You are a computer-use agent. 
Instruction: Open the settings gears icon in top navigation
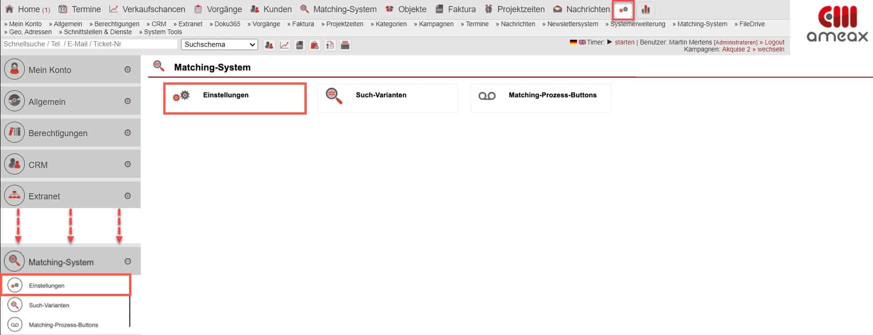(623, 9)
